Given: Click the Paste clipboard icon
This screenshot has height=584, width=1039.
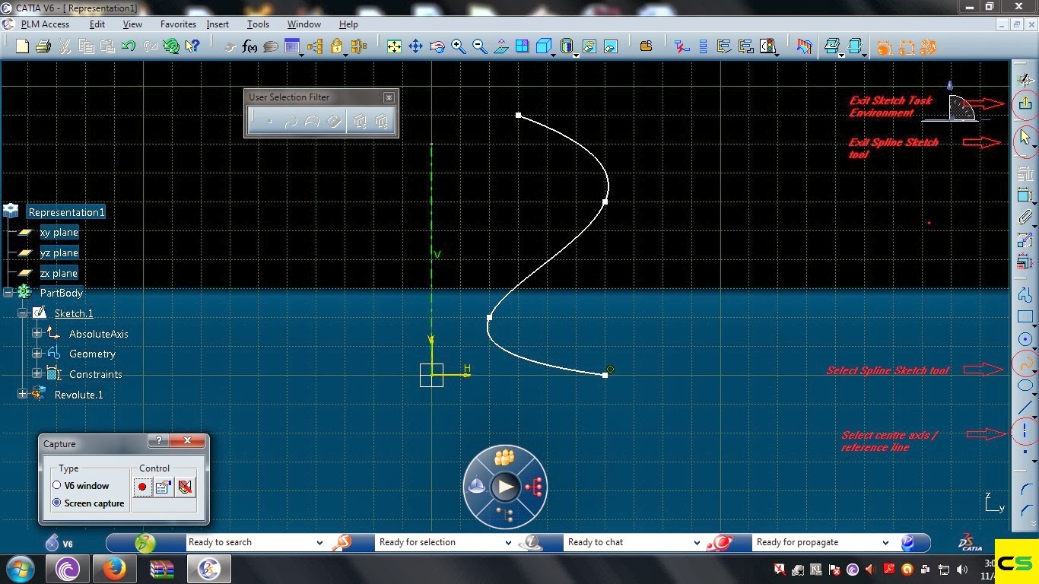Looking at the screenshot, I should click(x=107, y=47).
